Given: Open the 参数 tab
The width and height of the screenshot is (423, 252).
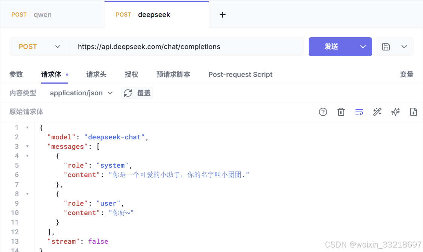Looking at the screenshot, I should 16,74.
